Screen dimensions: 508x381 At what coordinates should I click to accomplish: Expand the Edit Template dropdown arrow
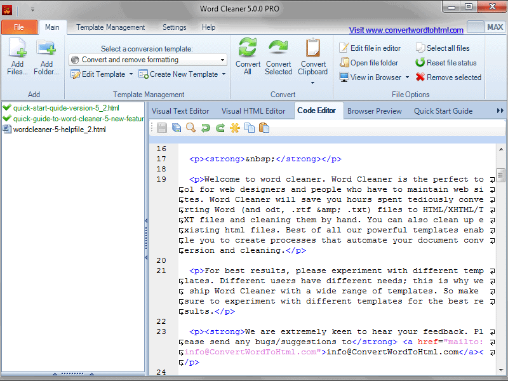tap(131, 74)
